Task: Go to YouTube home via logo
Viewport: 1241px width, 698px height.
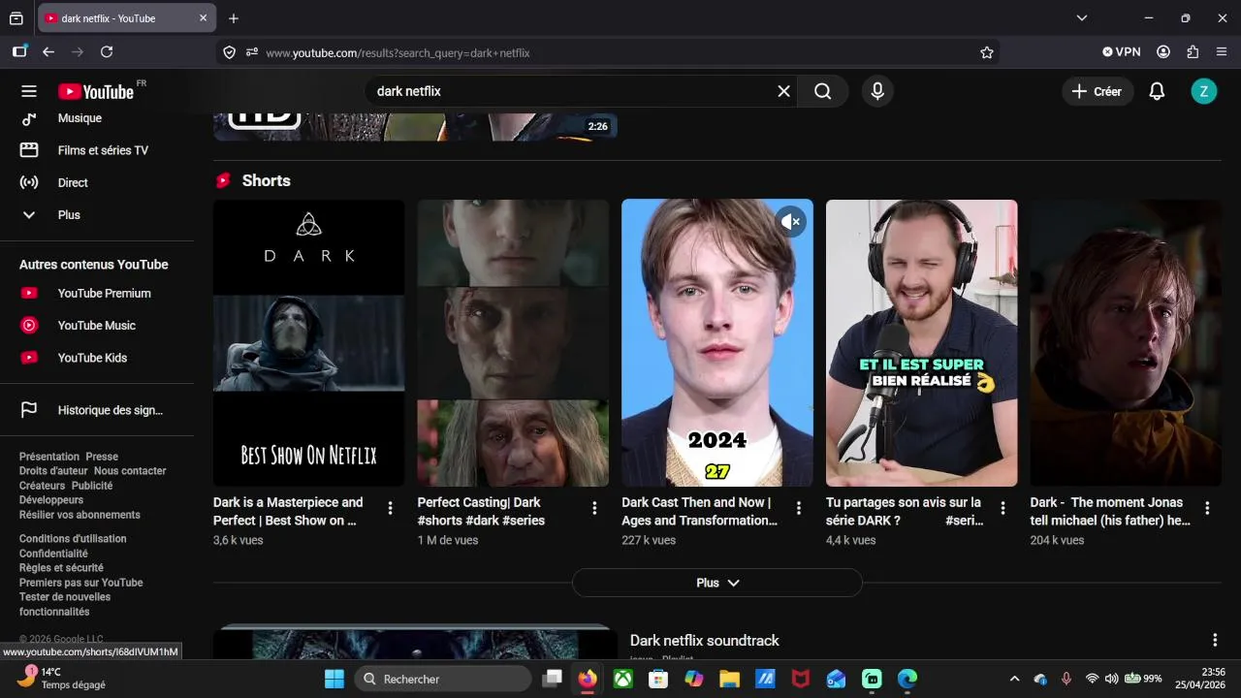Action: 97,91
